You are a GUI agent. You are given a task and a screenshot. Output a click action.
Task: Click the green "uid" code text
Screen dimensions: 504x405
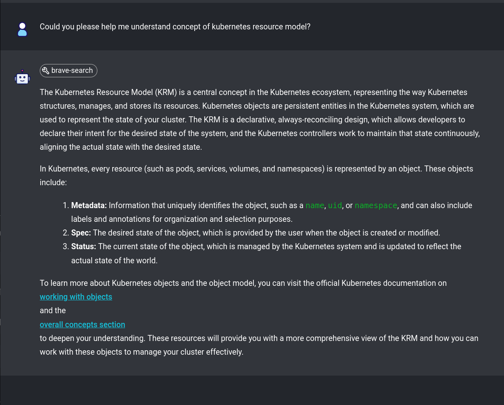coord(335,206)
